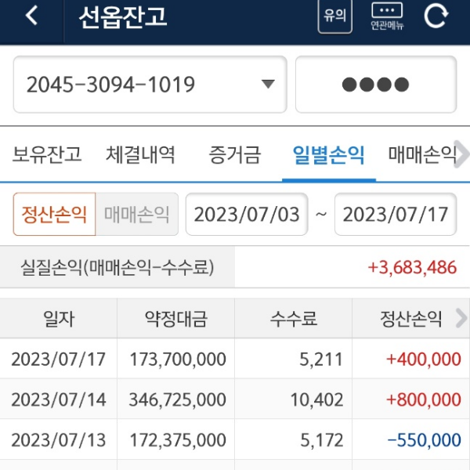Tap the 2023/07/13 row
The image size is (470, 470).
235,441
